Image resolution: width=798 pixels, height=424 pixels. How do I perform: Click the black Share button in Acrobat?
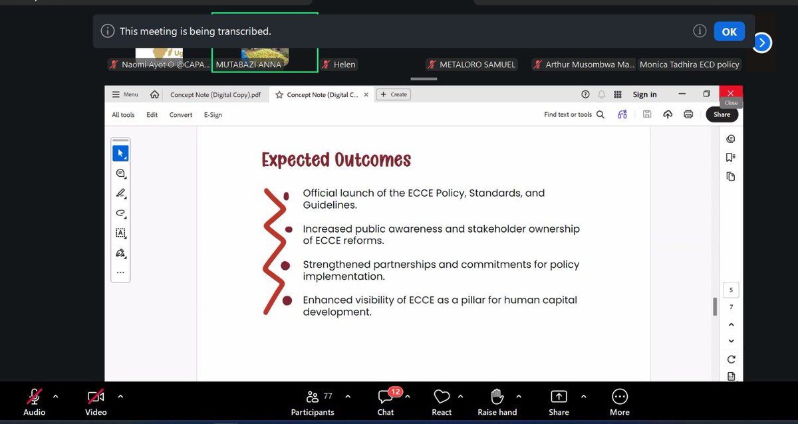tap(722, 114)
